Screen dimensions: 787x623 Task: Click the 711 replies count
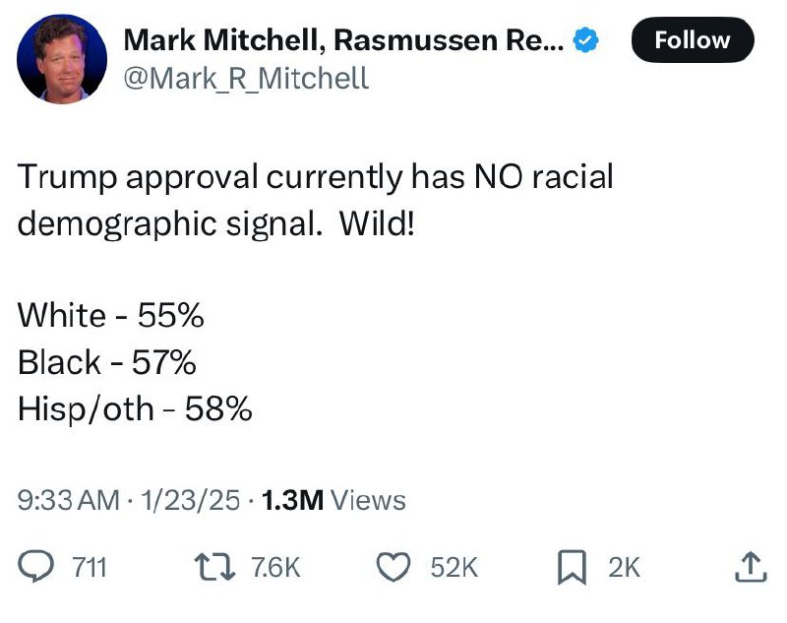90,568
